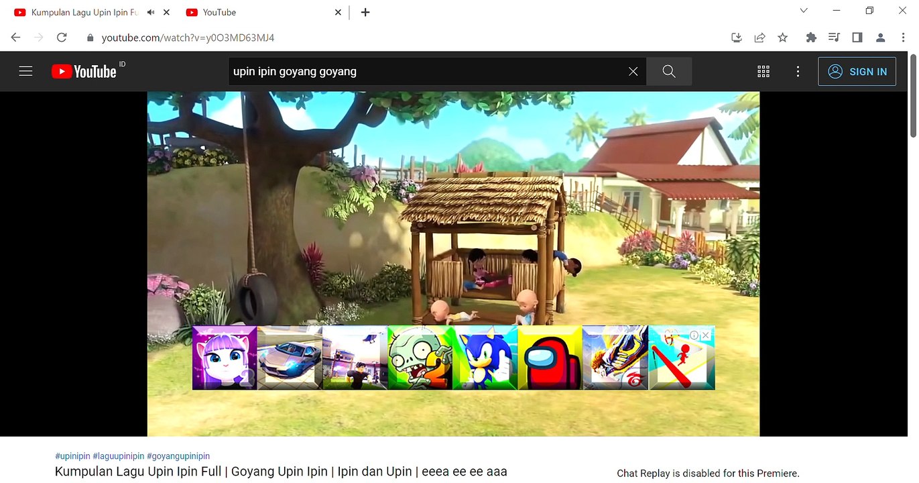Image resolution: width=919 pixels, height=483 pixels.
Task: Mute the Kumpulan Lagu Upin Ipin tab
Action: point(151,12)
